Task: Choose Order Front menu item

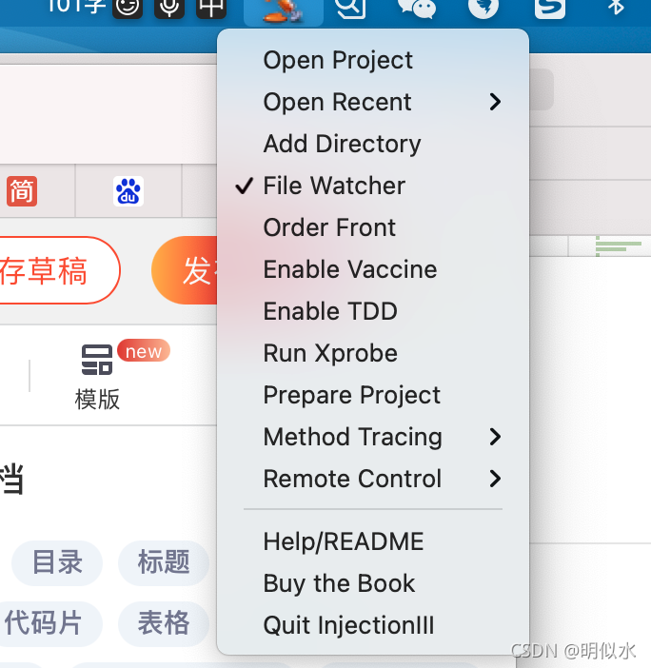Action: (373, 227)
